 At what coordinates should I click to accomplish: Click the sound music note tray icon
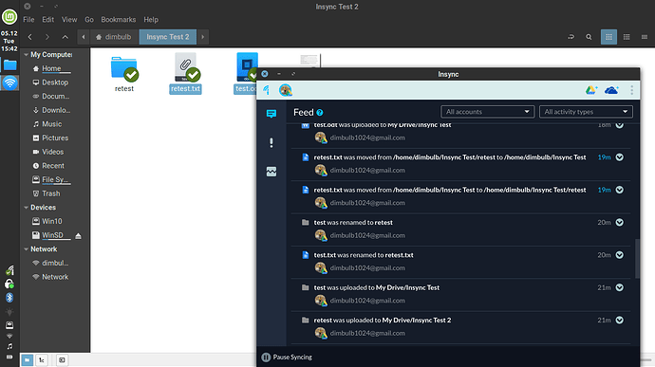click(x=9, y=346)
